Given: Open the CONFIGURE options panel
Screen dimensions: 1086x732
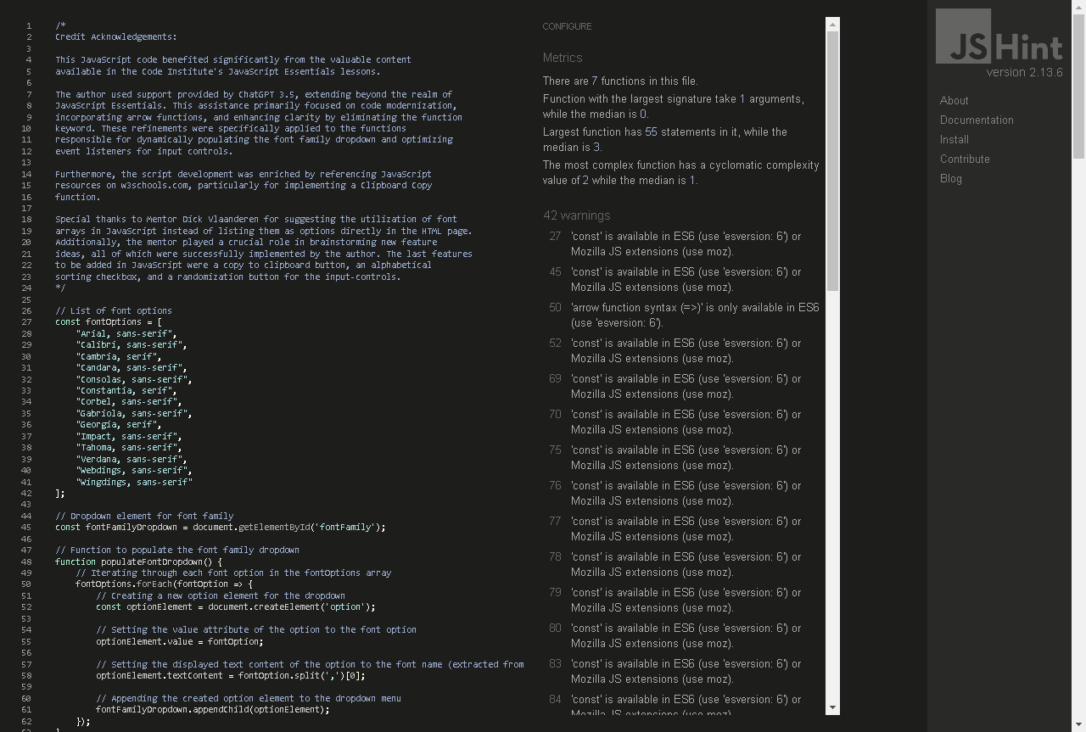Looking at the screenshot, I should (567, 26).
